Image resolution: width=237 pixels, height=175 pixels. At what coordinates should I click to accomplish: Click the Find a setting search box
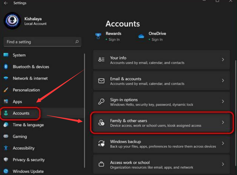42,42
